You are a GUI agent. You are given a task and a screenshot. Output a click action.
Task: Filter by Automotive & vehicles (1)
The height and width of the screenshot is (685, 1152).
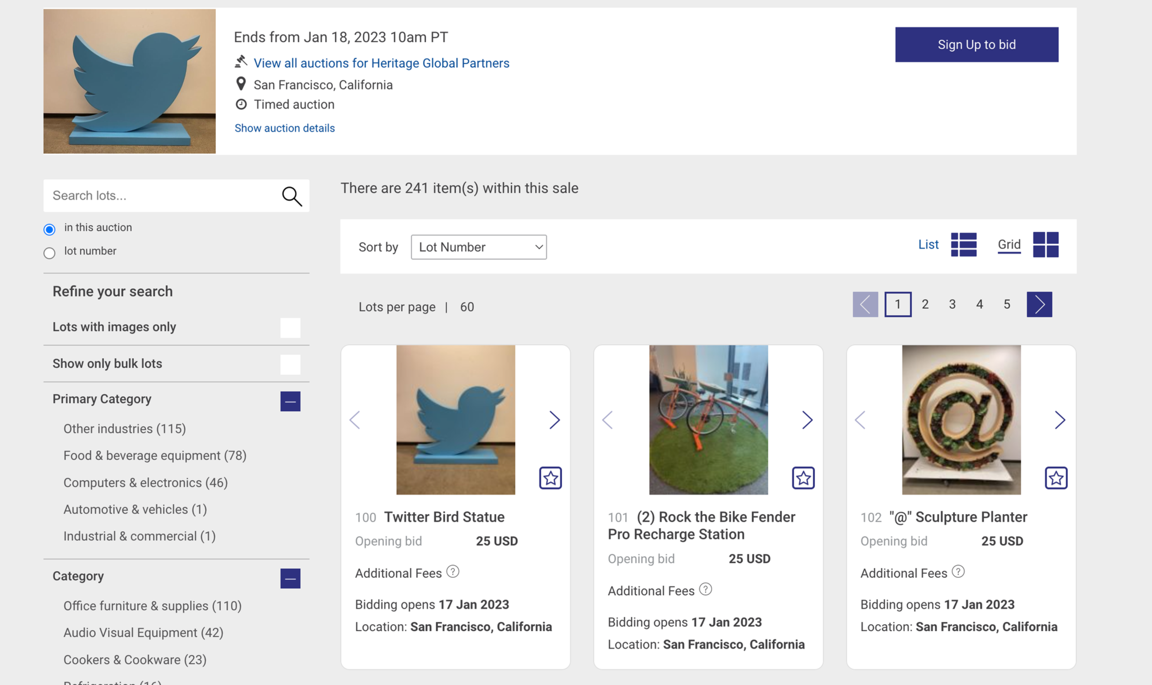tap(135, 509)
